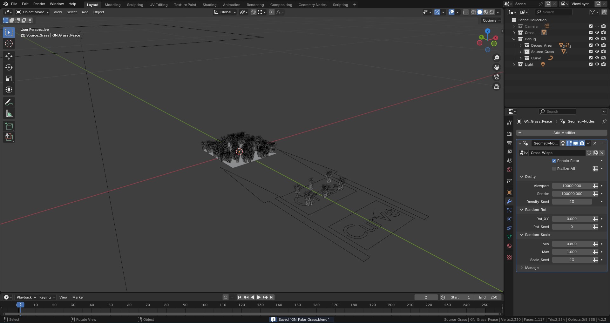
Task: Open the Modifiers wrench properties tab
Action: coord(509,201)
